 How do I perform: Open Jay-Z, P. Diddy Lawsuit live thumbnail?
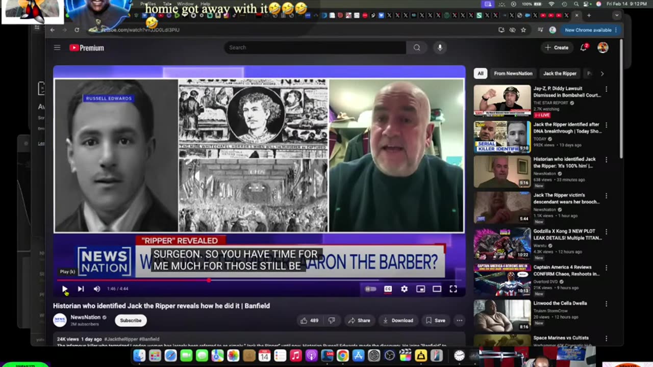(x=502, y=101)
